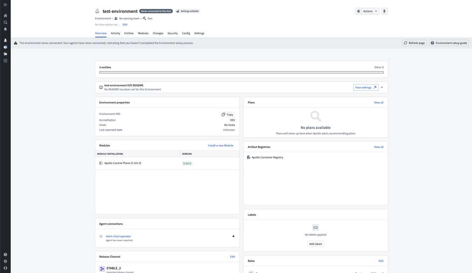The image size is (472, 273).
Task: Edit the Roles section
Action: pos(381,261)
